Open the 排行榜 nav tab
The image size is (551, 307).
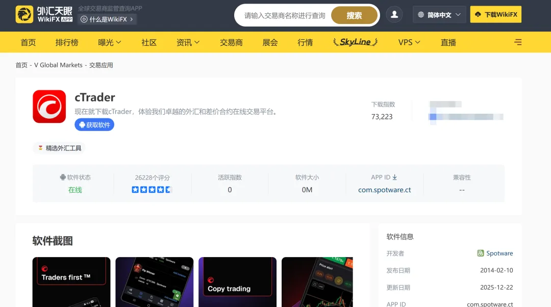pos(67,42)
